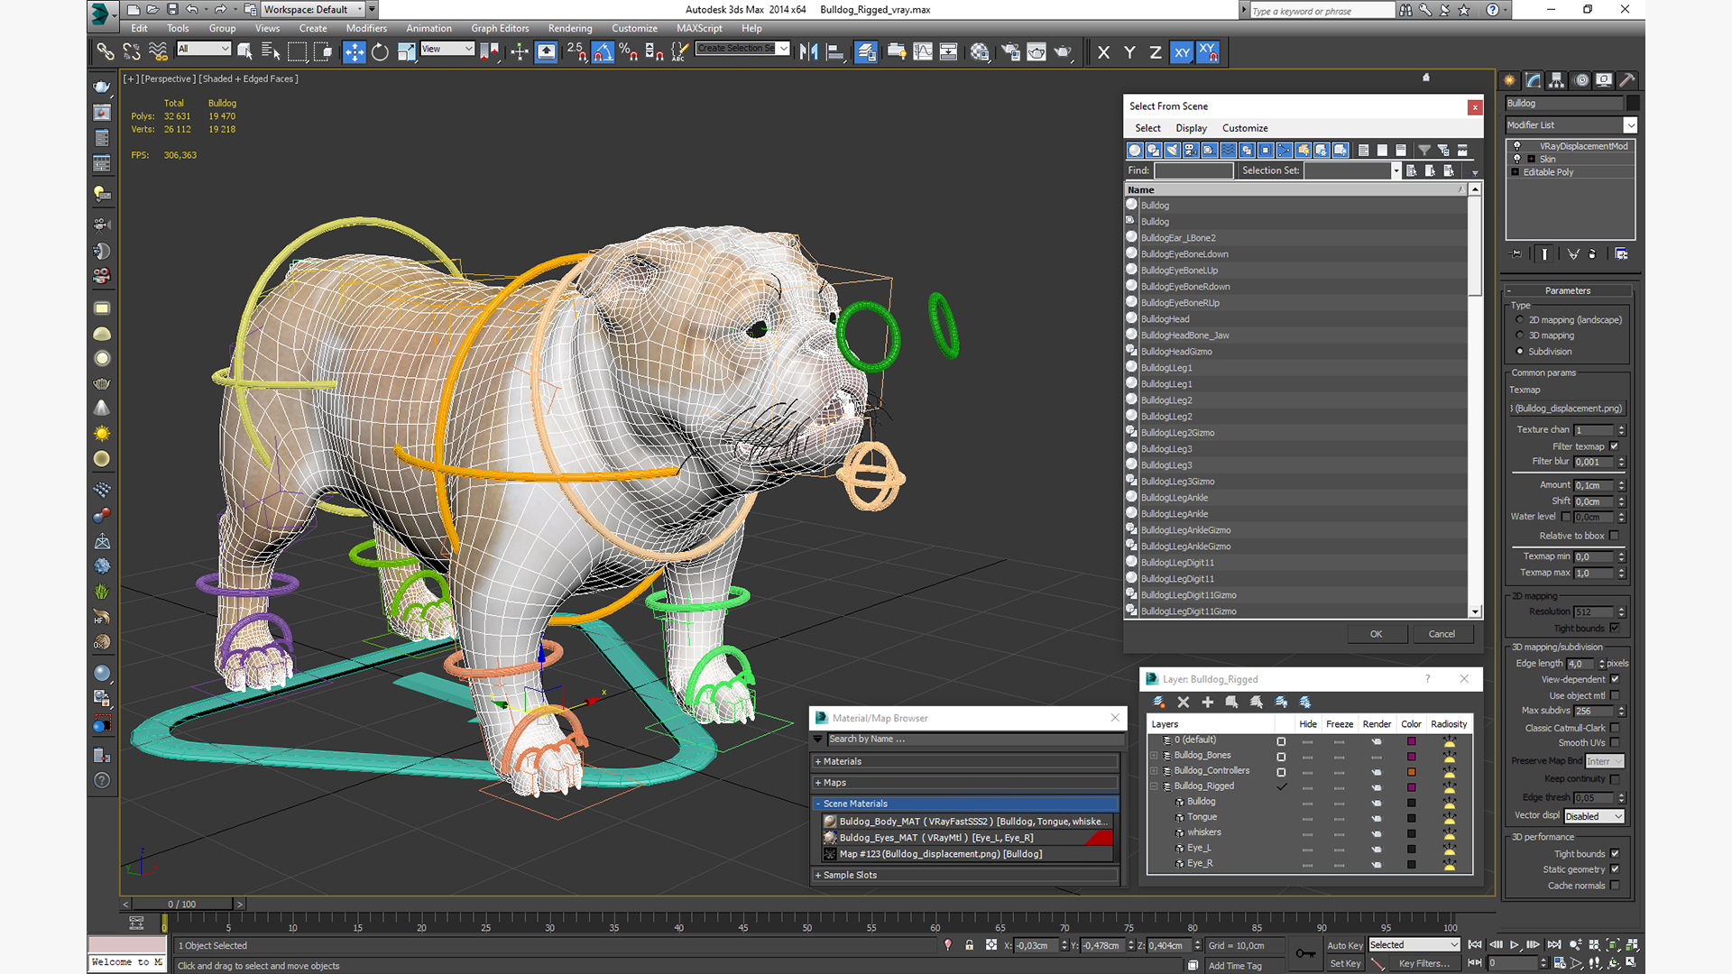Click the 0 (default) layer color swatch
This screenshot has width=1732, height=974.
pos(1412,741)
